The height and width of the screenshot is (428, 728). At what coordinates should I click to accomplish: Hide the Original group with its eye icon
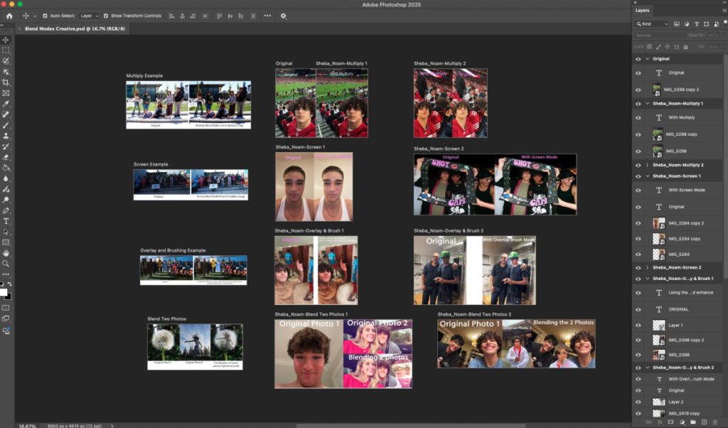(638, 59)
